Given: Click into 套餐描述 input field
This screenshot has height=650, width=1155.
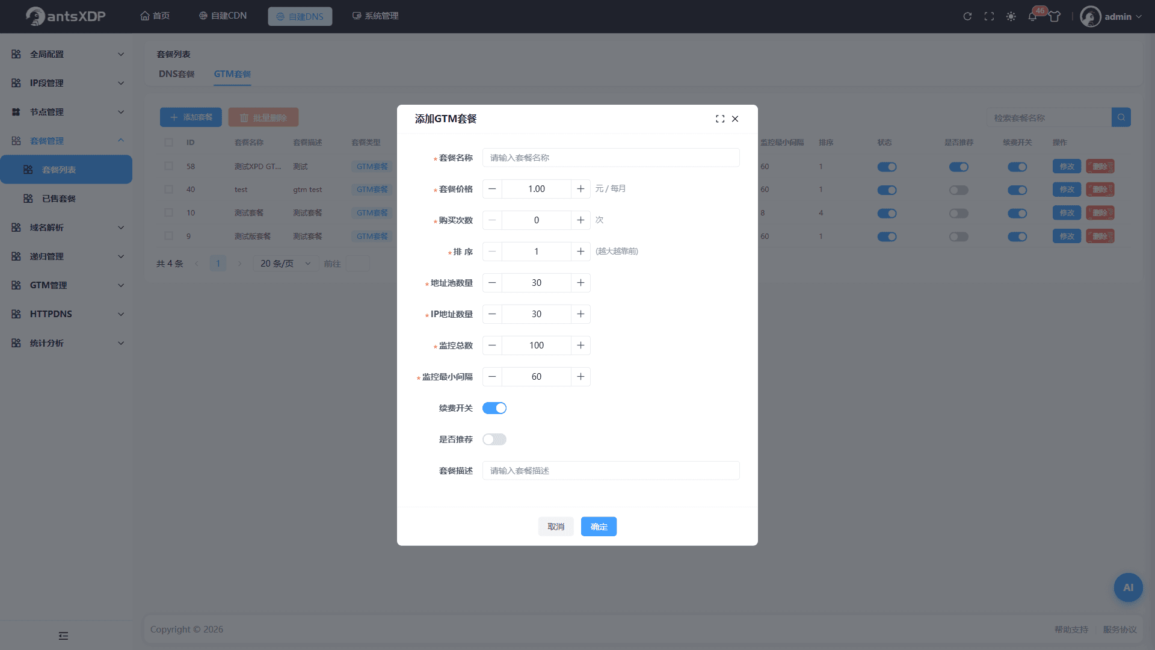Looking at the screenshot, I should 611,471.
